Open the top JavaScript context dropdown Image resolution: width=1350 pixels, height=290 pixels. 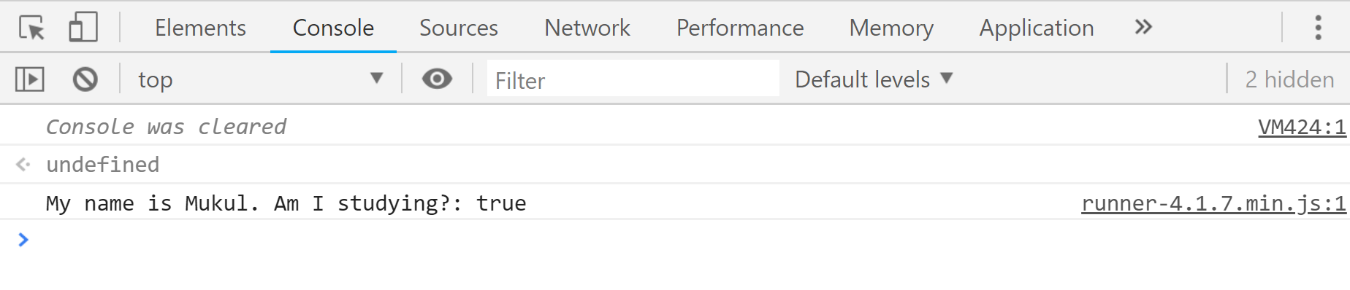point(261,79)
